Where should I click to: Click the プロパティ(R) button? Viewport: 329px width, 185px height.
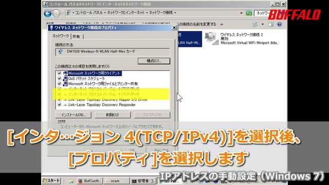coord(152,115)
